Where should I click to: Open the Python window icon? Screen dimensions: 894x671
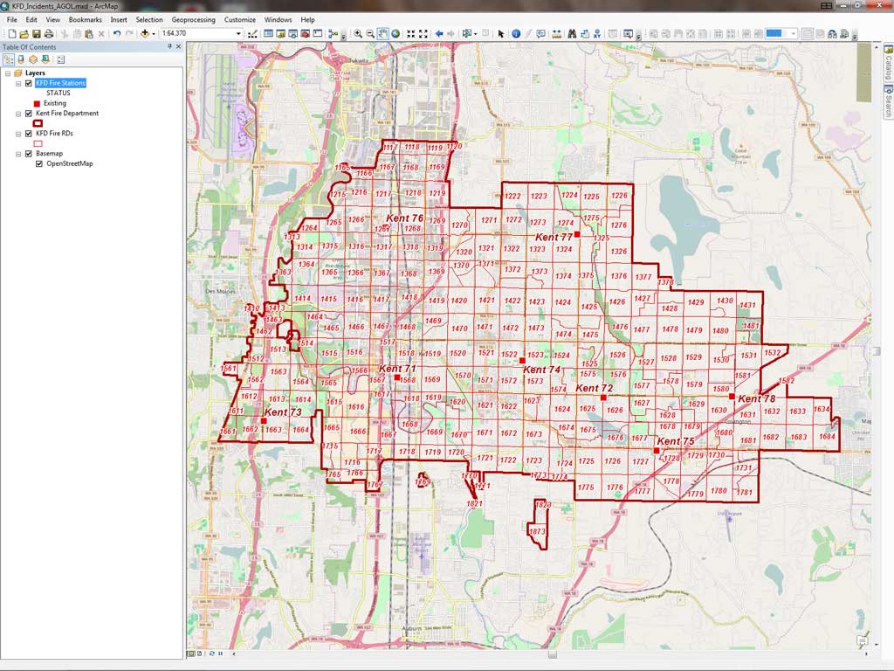coord(318,34)
